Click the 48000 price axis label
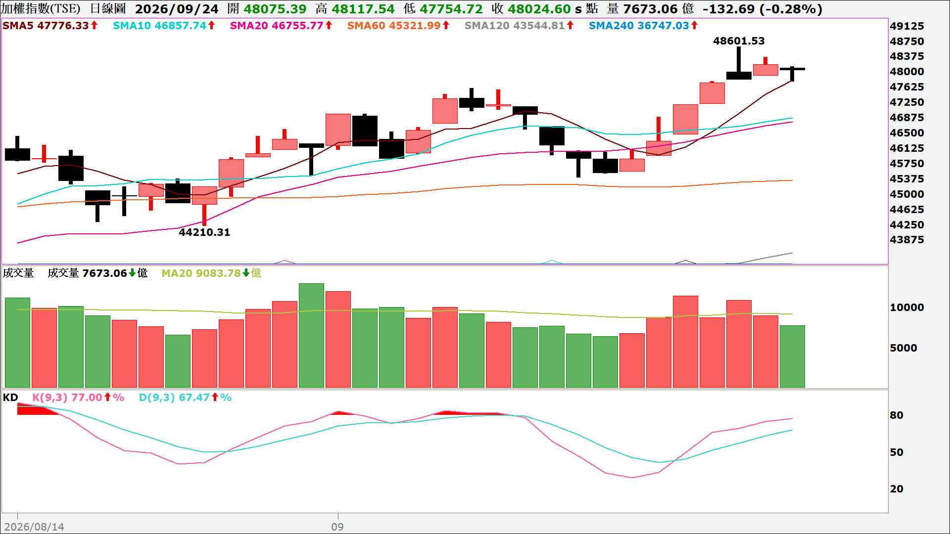 pos(907,72)
